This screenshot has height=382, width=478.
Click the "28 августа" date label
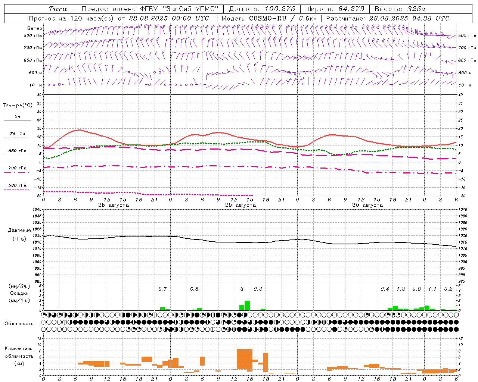point(114,205)
